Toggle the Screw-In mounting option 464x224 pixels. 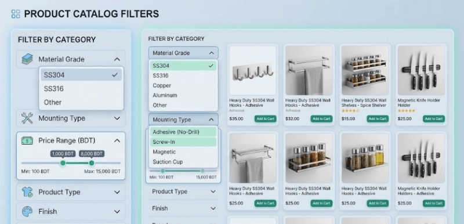click(x=183, y=142)
